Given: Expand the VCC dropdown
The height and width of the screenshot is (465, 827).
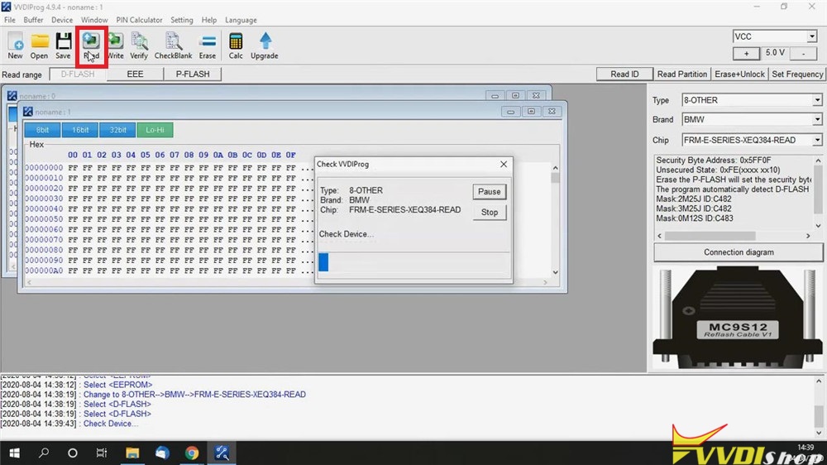Looking at the screenshot, I should (x=812, y=36).
